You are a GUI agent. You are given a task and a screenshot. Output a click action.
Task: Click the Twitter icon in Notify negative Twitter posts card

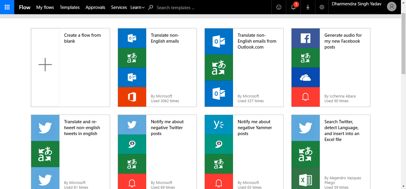pyautogui.click(x=132, y=125)
